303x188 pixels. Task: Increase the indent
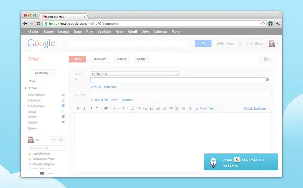pyautogui.click(x=164, y=108)
